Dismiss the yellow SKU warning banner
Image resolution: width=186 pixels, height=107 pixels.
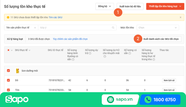tap(181, 17)
